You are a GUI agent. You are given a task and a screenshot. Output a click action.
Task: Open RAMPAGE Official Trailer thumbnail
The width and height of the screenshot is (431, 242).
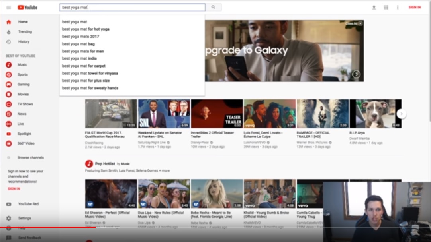pos(323,114)
